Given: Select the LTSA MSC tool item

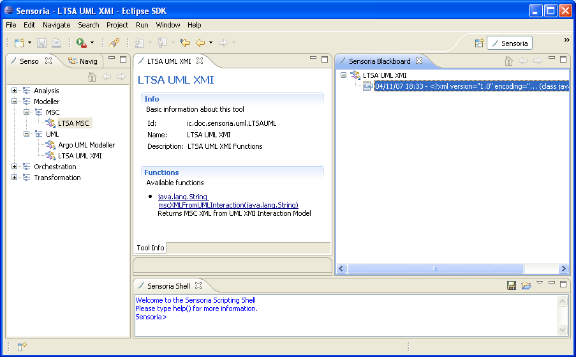Looking at the screenshot, I should 73,123.
